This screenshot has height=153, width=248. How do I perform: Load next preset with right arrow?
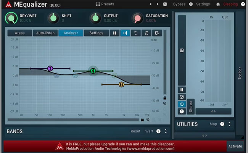pyautogui.click(x=157, y=4)
